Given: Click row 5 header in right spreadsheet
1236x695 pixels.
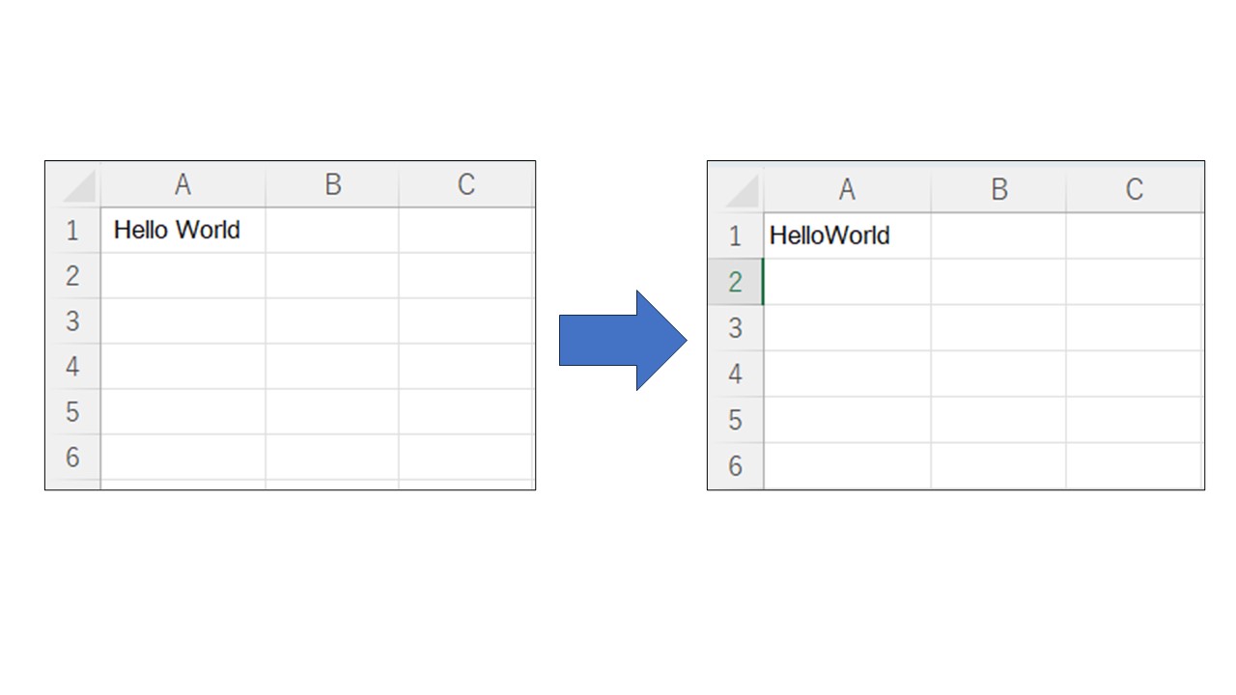Looking at the screenshot, I should [735, 420].
